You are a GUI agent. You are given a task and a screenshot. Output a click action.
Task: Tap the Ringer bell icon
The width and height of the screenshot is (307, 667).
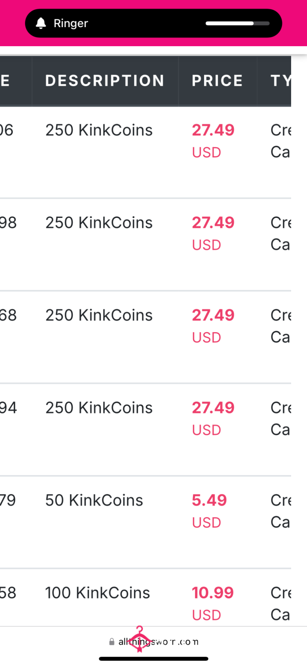(x=41, y=23)
